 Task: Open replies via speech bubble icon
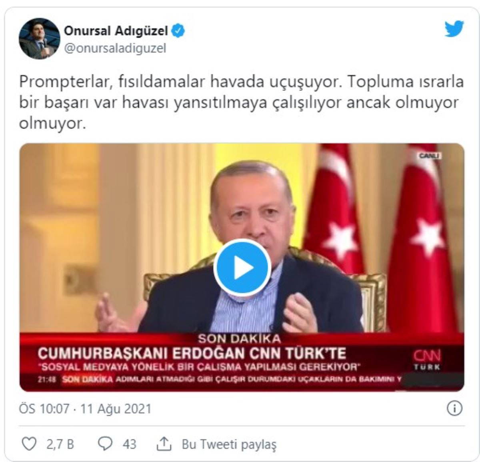tap(105, 444)
